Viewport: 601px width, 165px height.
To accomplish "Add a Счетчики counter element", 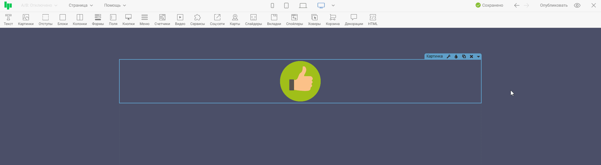I will pos(162,20).
